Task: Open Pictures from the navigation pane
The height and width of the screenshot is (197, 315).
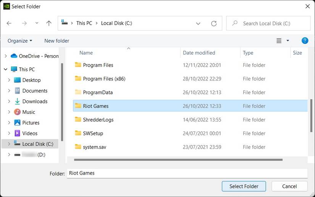Action: click(31, 123)
